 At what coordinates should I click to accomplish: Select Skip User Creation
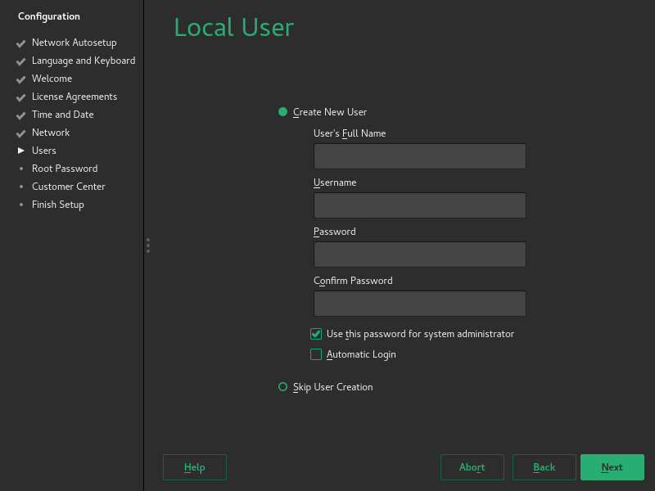[282, 386]
